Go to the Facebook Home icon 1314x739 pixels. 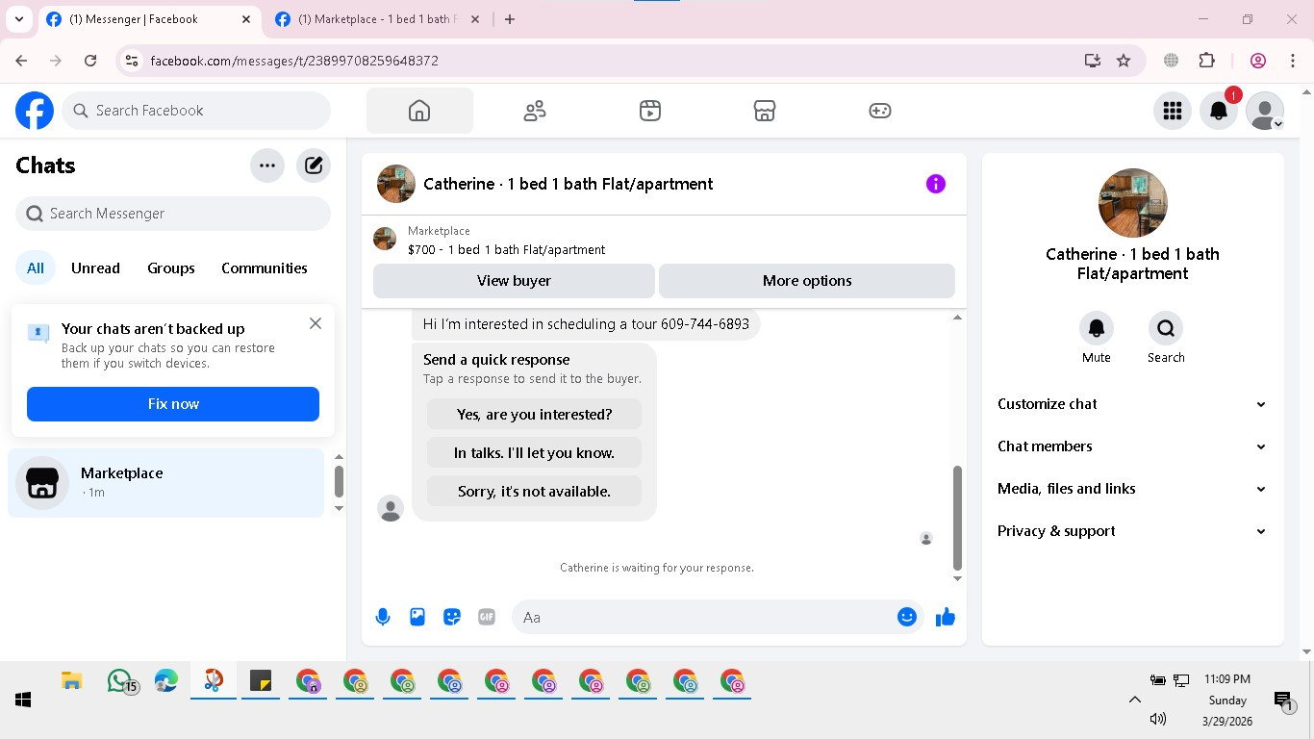pyautogui.click(x=419, y=111)
